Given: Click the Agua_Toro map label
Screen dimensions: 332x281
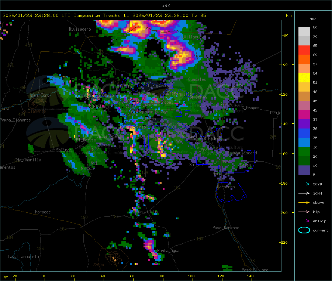Looking at the screenshot, I should pyautogui.click(x=39, y=95).
